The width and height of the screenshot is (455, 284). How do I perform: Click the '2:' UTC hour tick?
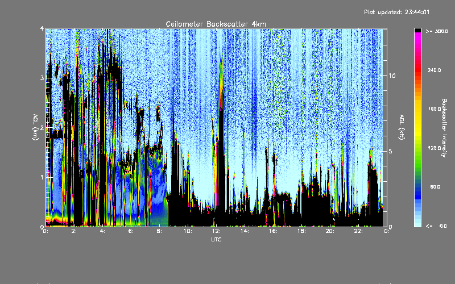[74, 231]
